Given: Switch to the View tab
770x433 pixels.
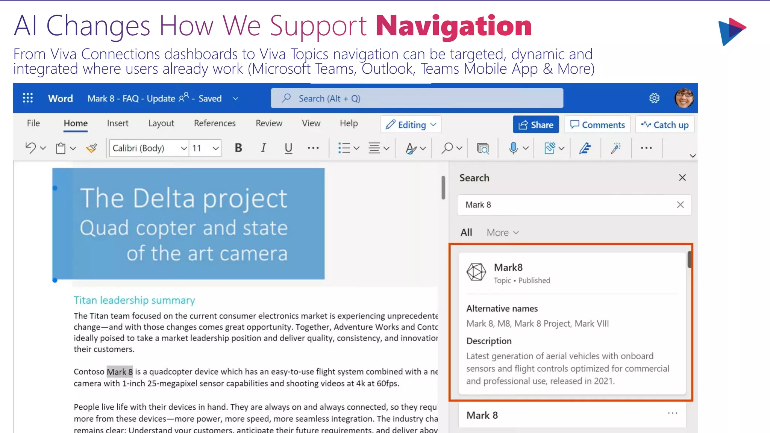Looking at the screenshot, I should (x=311, y=123).
